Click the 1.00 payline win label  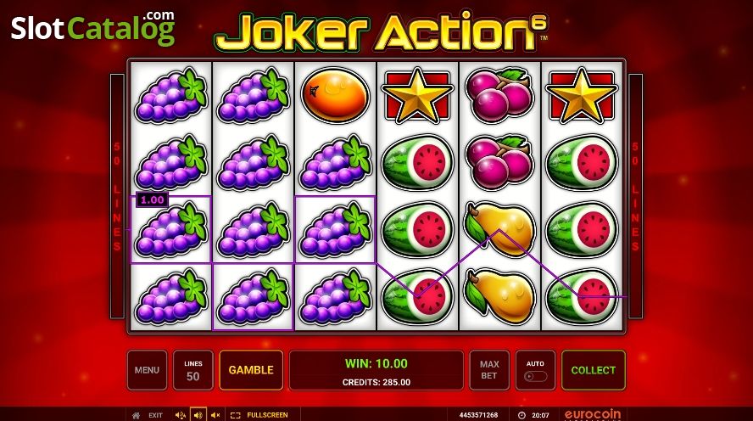point(153,200)
